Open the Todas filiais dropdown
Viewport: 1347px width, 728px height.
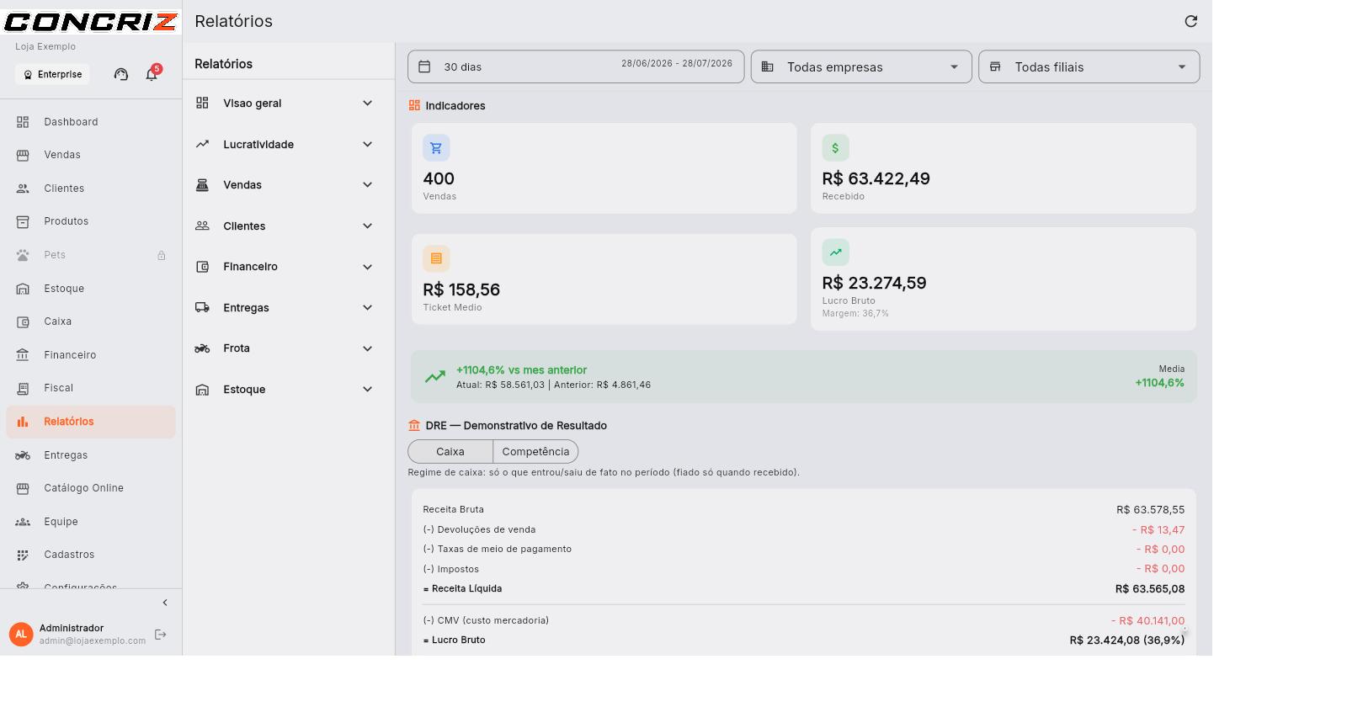click(x=1089, y=66)
